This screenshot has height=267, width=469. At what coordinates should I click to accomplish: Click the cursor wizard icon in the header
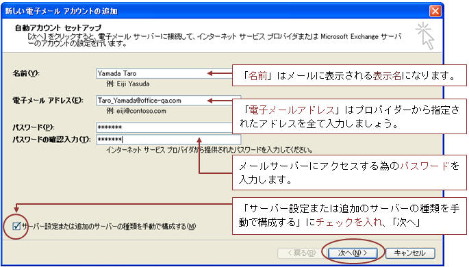(x=425, y=36)
